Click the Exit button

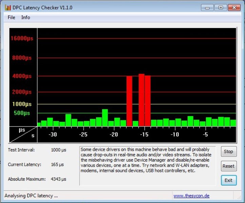pyautogui.click(x=229, y=180)
